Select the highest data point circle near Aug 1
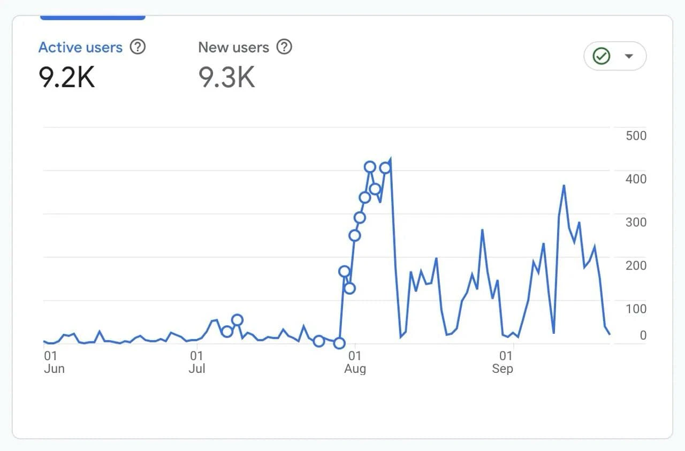The image size is (685, 451). coord(370,166)
